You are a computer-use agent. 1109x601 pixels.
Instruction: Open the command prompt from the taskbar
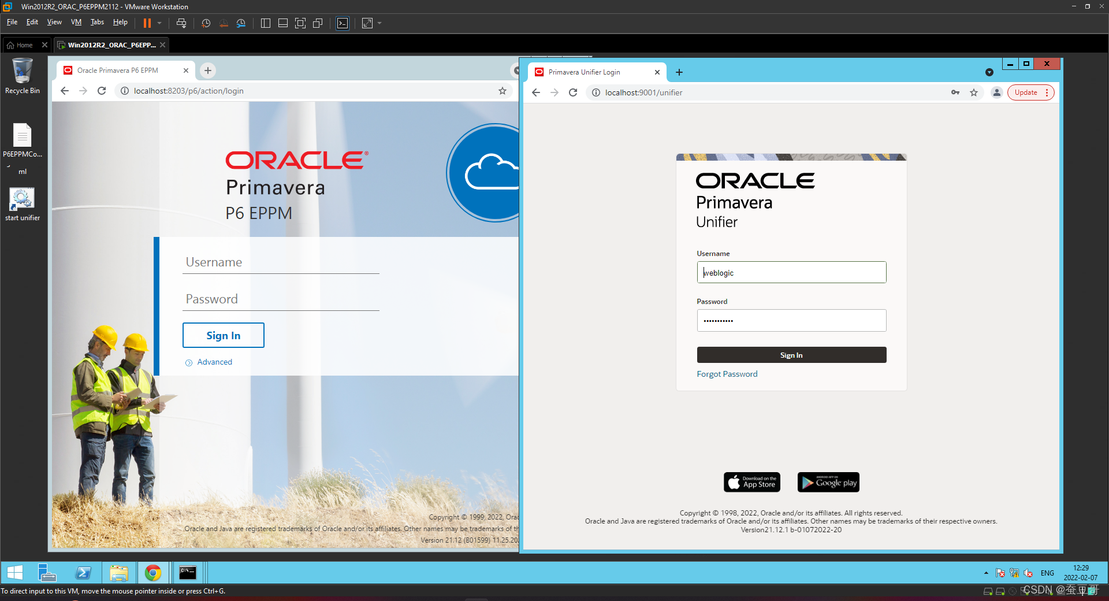187,573
